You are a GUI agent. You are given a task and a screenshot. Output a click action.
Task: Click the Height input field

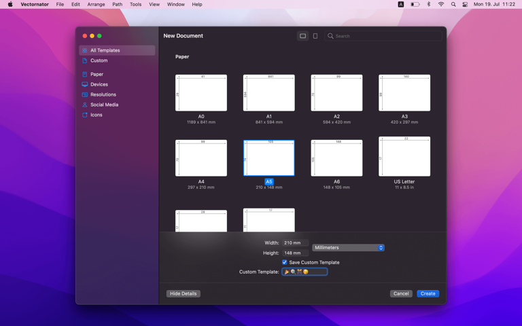[x=295, y=253]
